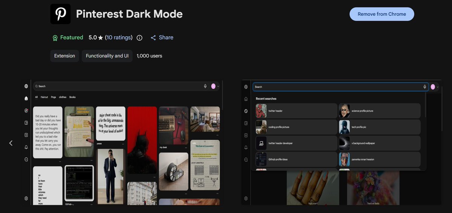Click the microphone icon in the first preview
The image size is (452, 213).
click(205, 86)
